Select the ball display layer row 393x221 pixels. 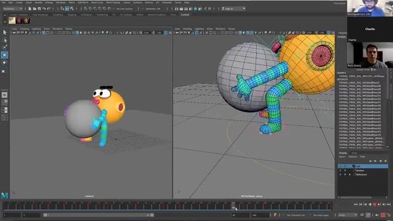(x=363, y=166)
